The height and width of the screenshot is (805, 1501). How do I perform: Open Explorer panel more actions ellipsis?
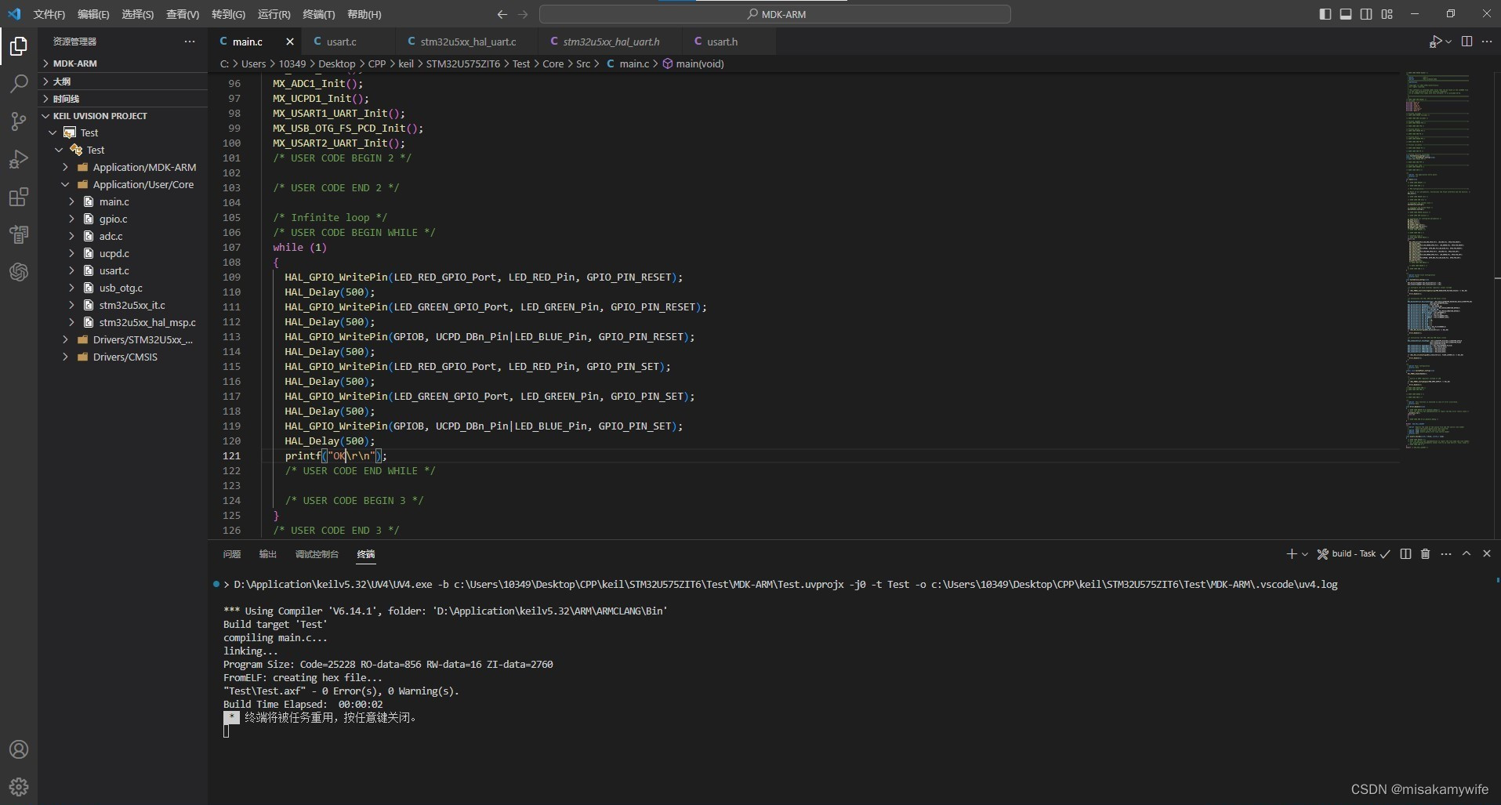pyautogui.click(x=190, y=42)
